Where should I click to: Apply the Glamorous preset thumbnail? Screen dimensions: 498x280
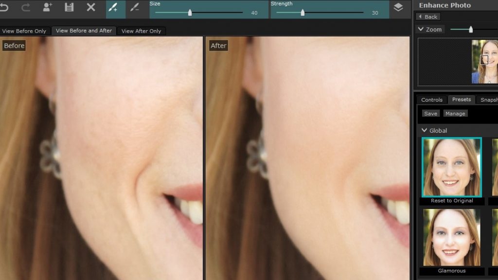click(452, 238)
